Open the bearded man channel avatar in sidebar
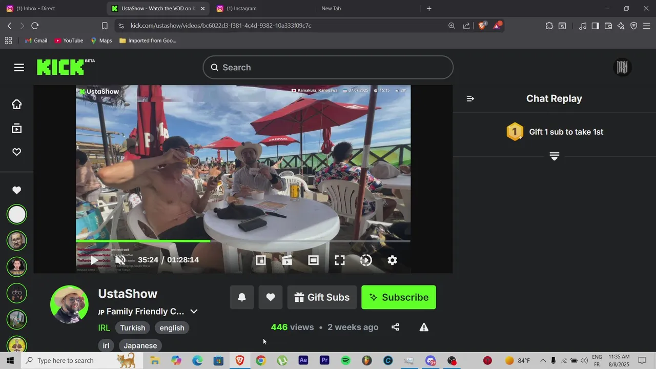The image size is (656, 369). [x=17, y=240]
